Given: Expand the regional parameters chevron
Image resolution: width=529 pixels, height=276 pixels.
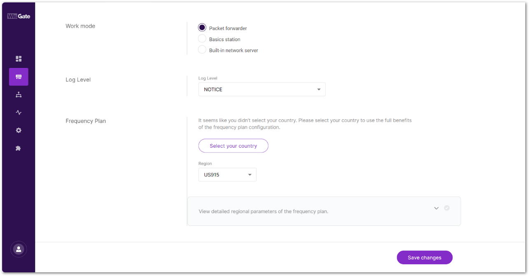Looking at the screenshot, I should (436, 208).
